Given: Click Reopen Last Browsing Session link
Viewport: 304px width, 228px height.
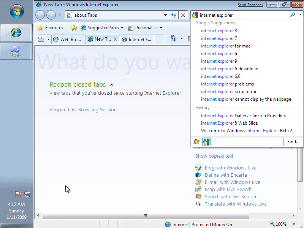Looking at the screenshot, I should point(83,110).
